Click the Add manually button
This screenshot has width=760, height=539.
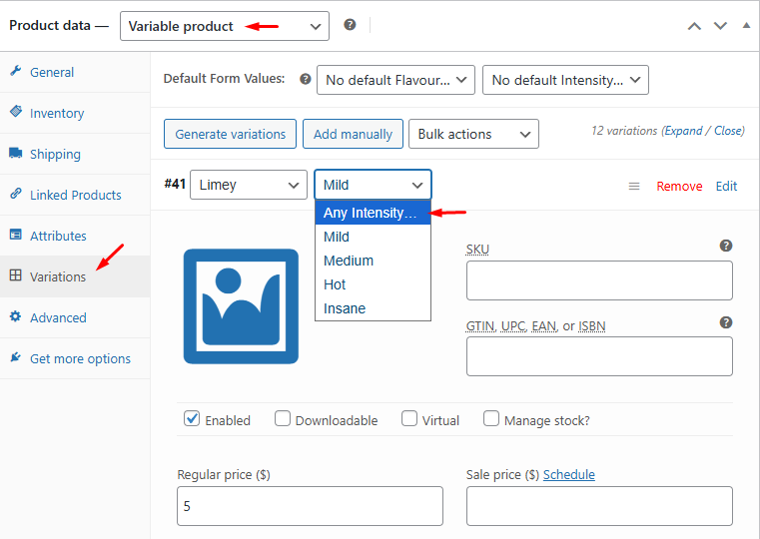[x=353, y=134]
